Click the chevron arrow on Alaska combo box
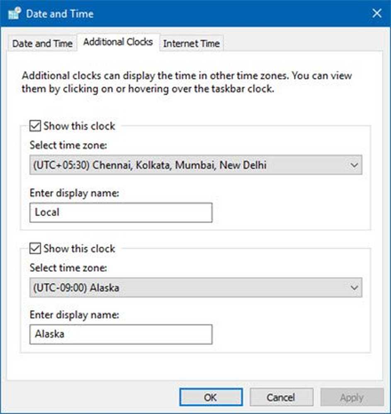This screenshot has height=414, width=391. click(x=354, y=288)
